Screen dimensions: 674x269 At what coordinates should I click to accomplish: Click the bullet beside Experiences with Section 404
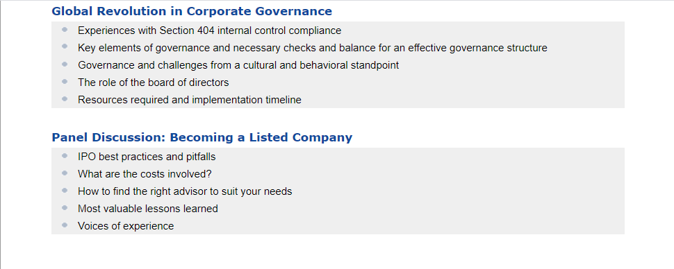[x=65, y=29]
